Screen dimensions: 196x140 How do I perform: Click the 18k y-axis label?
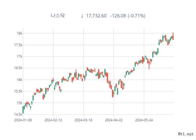click(x=20, y=33)
